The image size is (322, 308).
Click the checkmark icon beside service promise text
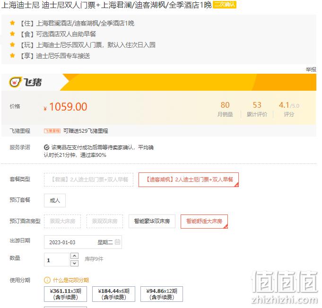[x=47, y=147]
